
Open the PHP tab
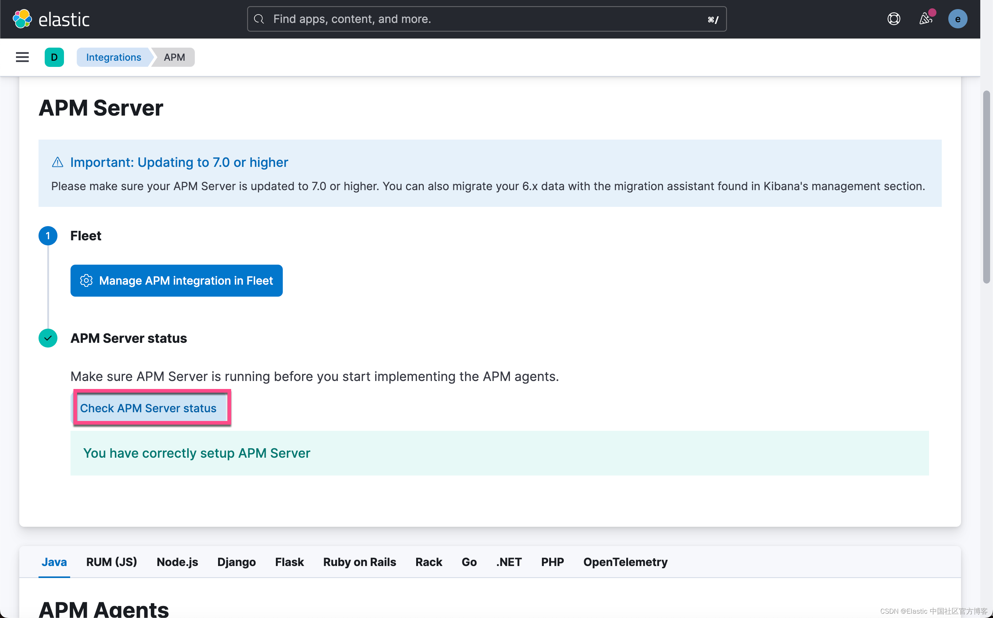552,562
